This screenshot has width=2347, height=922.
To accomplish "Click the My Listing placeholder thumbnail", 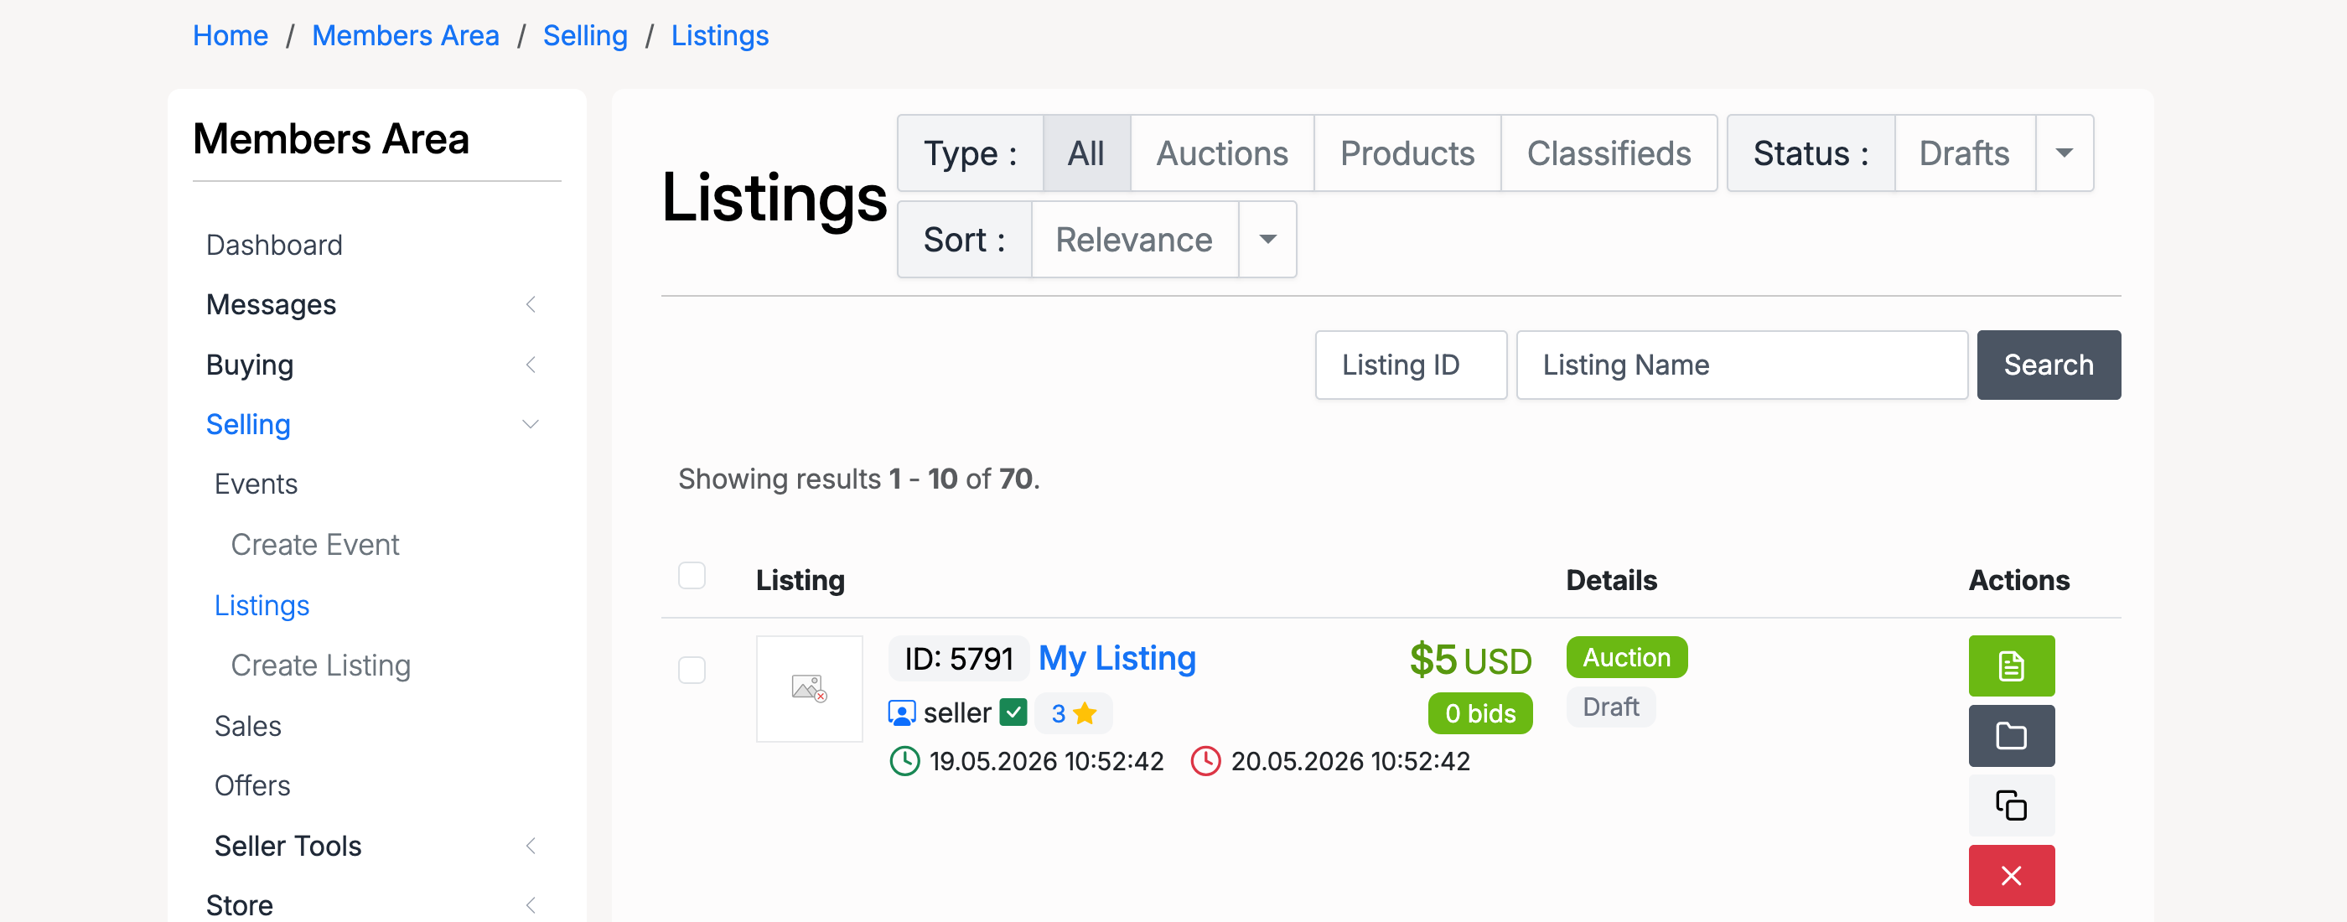I will coord(809,688).
